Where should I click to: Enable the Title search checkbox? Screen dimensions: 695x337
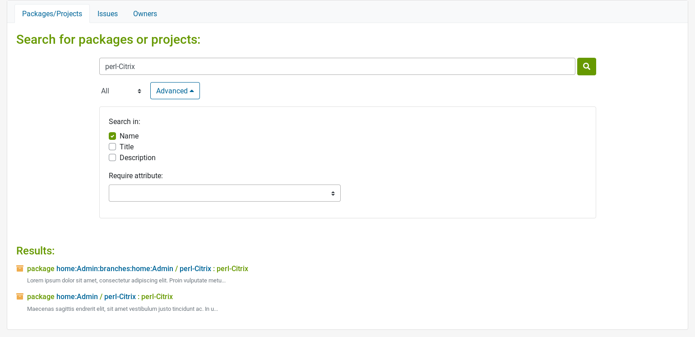click(x=112, y=147)
